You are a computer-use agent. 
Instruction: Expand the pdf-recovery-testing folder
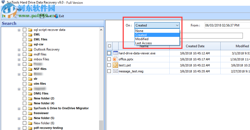(x=19, y=129)
